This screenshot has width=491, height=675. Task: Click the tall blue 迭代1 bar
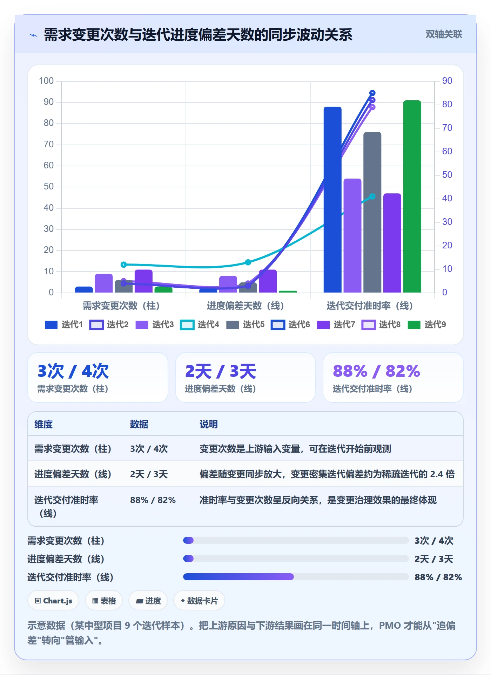(332, 200)
